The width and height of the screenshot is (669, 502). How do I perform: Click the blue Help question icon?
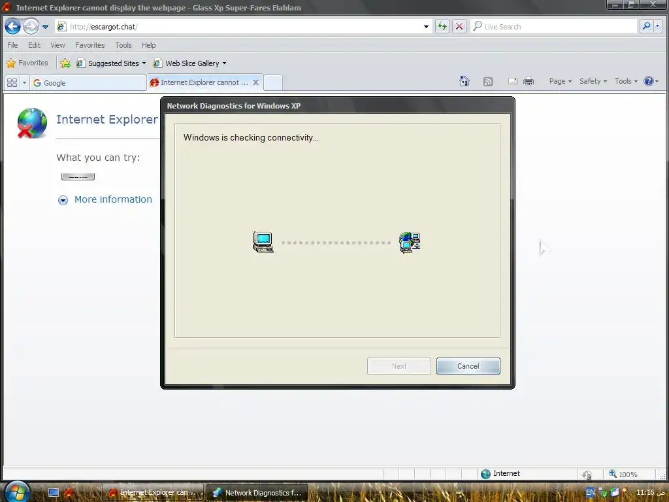click(x=649, y=81)
